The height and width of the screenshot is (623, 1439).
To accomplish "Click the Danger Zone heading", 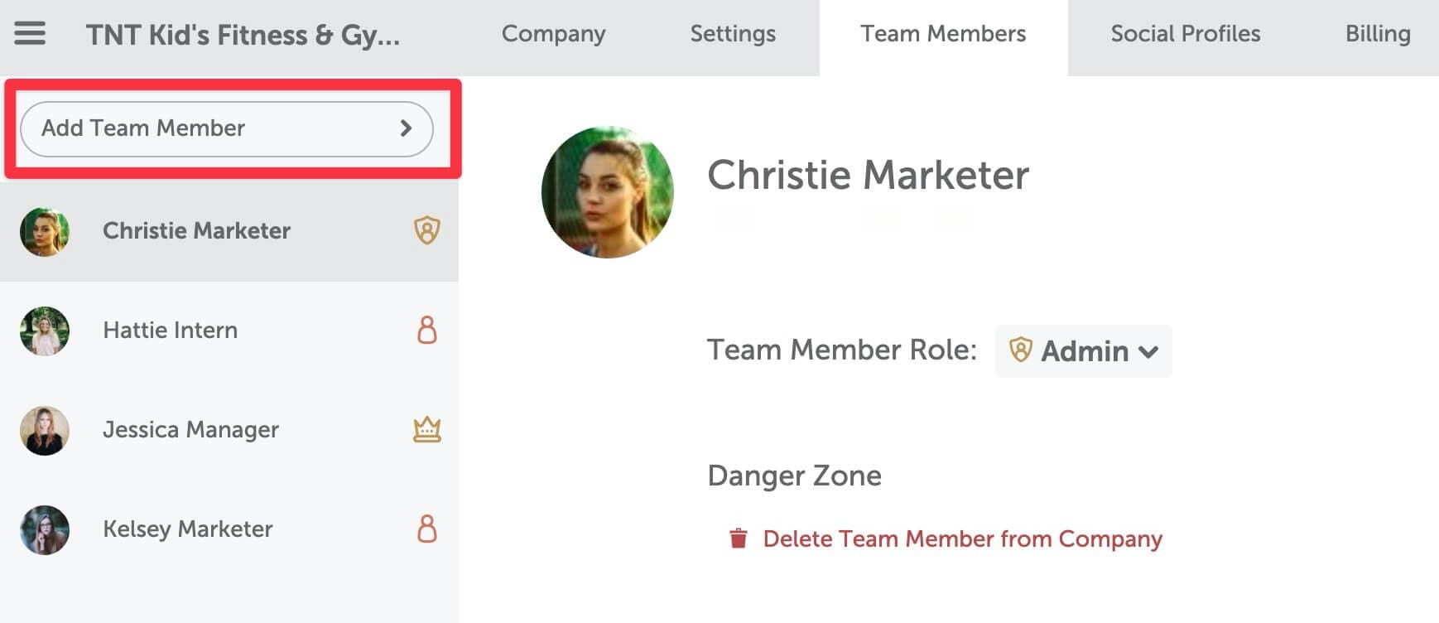I will pyautogui.click(x=795, y=476).
